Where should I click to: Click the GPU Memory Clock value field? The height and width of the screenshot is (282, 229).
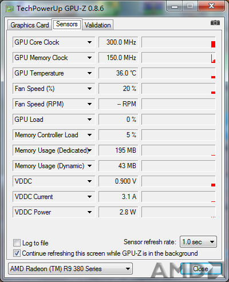point(119,58)
